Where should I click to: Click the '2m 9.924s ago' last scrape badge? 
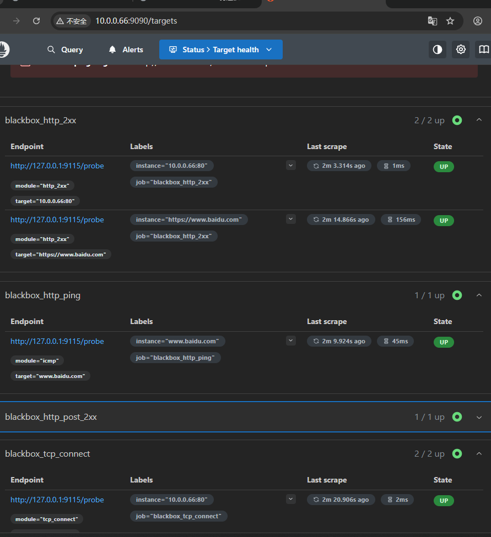339,341
